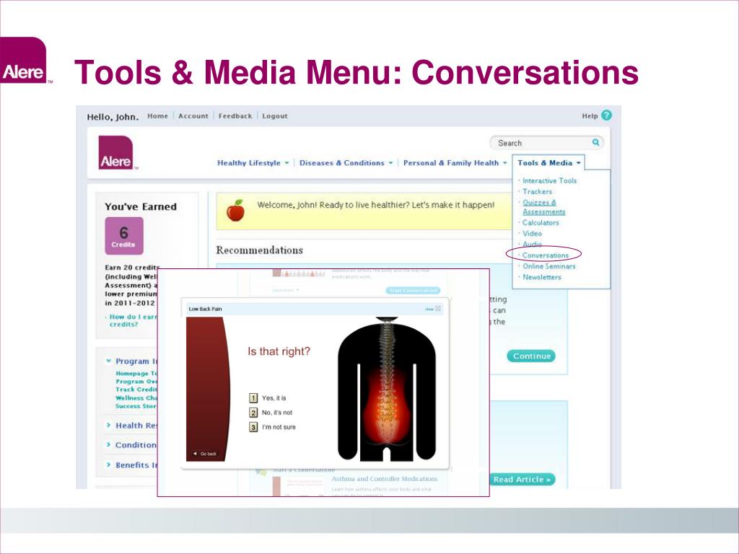
Task: Select answer 2 No, it's not
Action: click(x=271, y=413)
